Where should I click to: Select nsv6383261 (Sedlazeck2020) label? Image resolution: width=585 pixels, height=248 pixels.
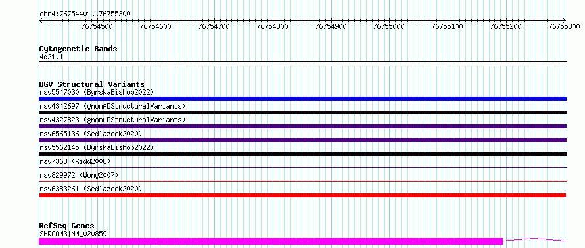coord(91,189)
